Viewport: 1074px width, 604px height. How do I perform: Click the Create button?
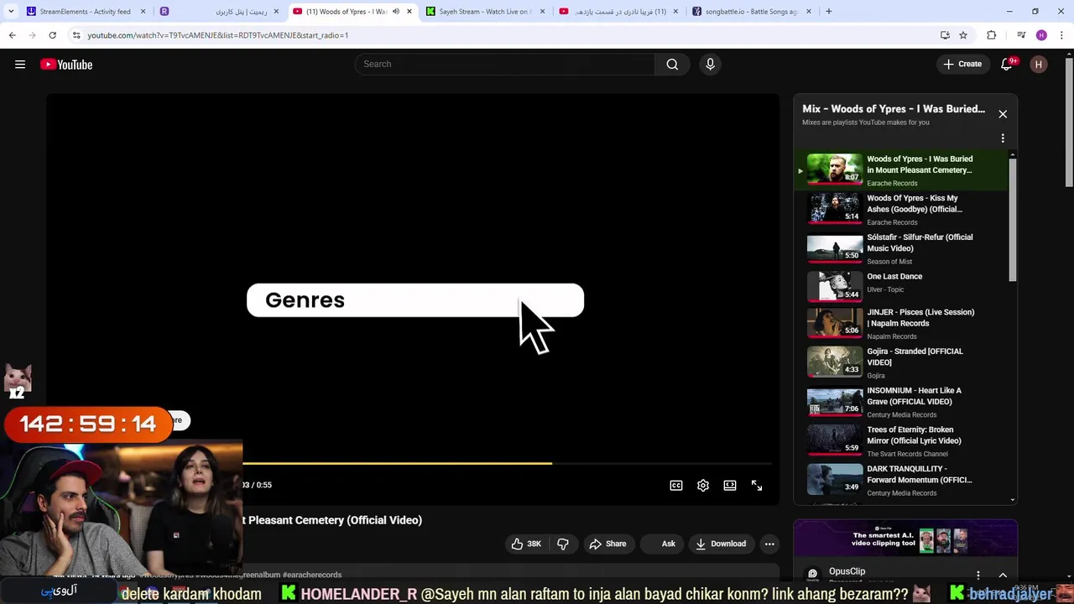coord(962,65)
